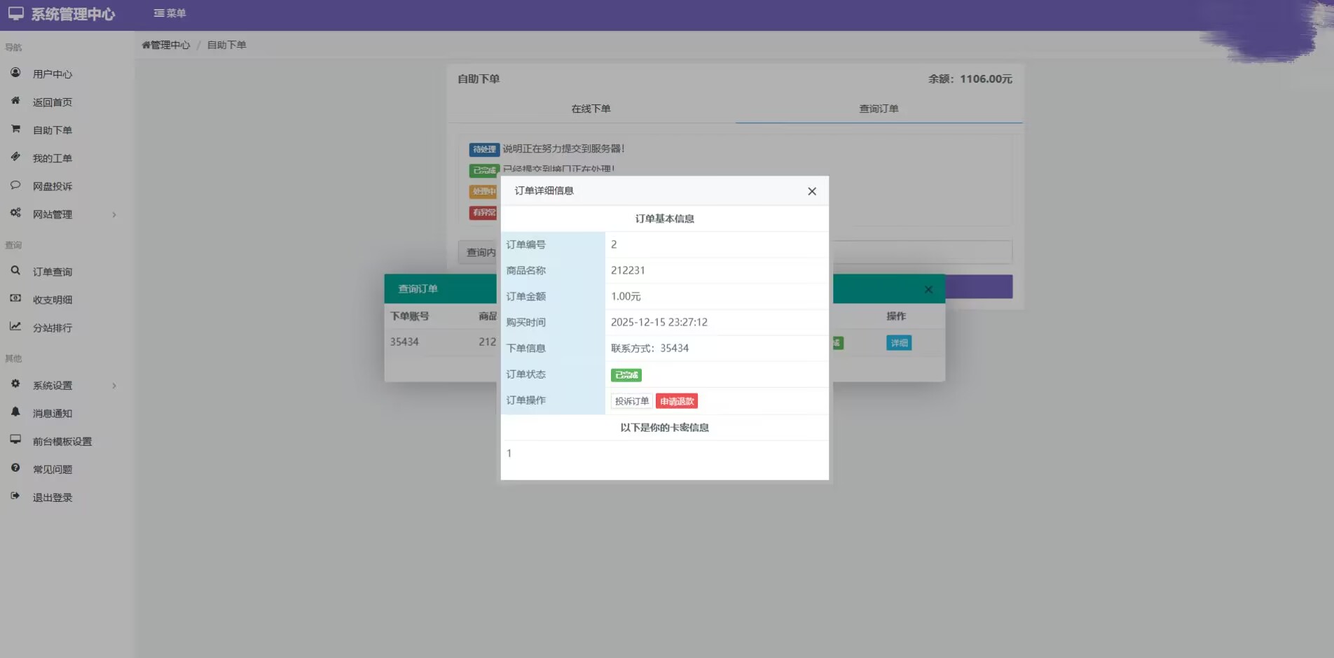Click the ticket icon for 我的工单
Viewport: 1334px width, 658px height.
point(15,157)
